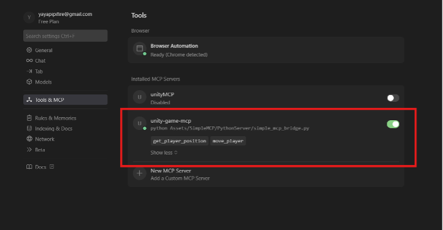Click the Free Plan label
Image resolution: width=443 pixels, height=230 pixels.
click(x=48, y=21)
